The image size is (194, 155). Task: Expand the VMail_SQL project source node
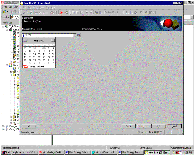(3, 130)
